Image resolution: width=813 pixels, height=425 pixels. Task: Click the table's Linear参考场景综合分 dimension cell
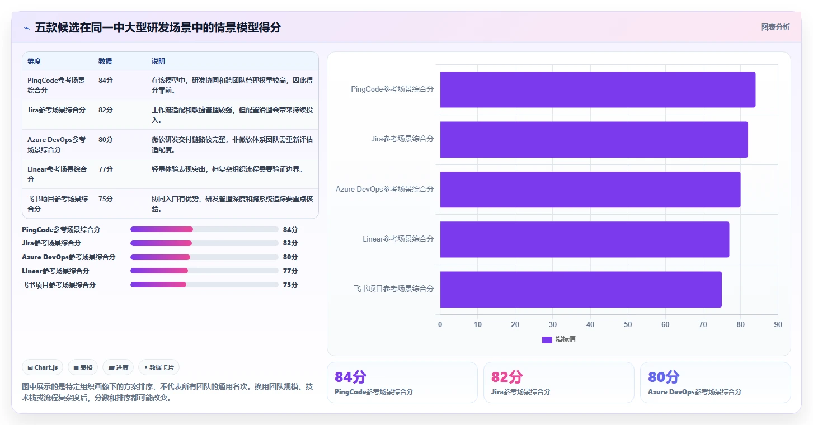tap(57, 174)
